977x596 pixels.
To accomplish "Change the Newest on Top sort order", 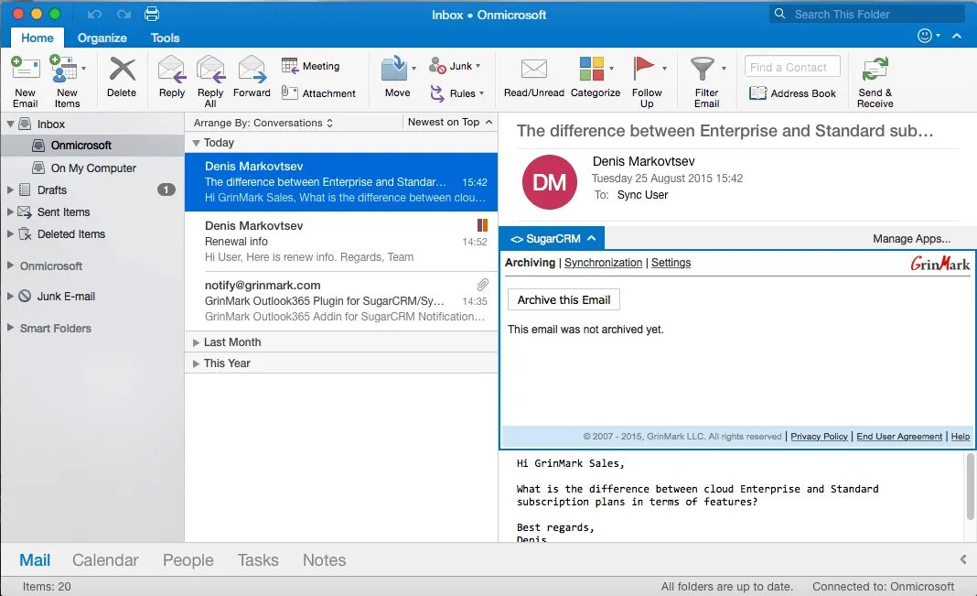I will [450, 122].
